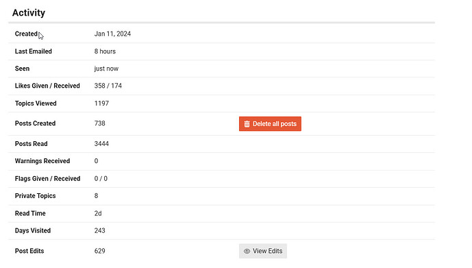Select the Posts Created count 738
This screenshot has height=268, width=472.
(99, 123)
